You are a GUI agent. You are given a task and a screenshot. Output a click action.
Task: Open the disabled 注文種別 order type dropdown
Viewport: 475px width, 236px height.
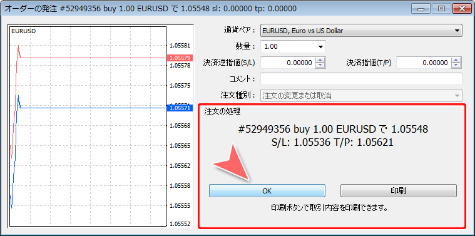[x=361, y=96]
